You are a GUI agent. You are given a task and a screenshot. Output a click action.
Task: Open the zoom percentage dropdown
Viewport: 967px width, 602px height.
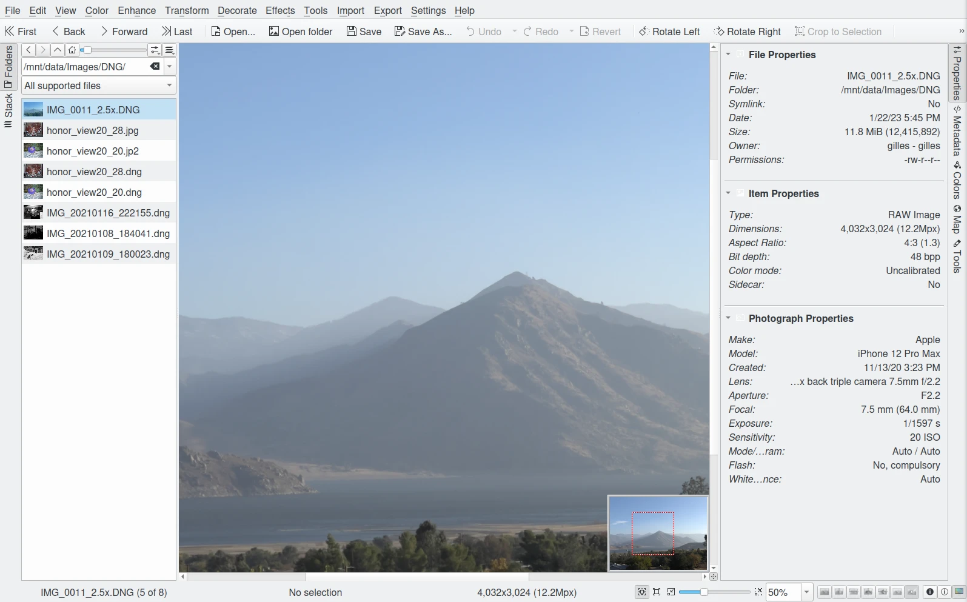(x=806, y=592)
